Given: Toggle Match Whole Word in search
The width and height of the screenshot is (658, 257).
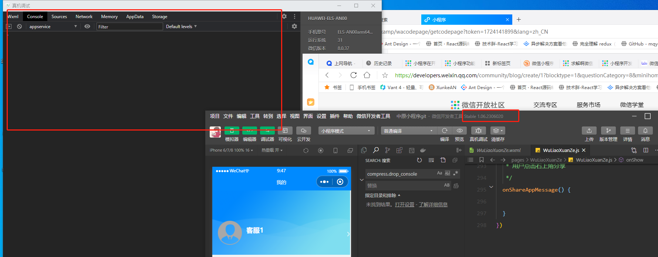Looking at the screenshot, I should pyautogui.click(x=448, y=173).
